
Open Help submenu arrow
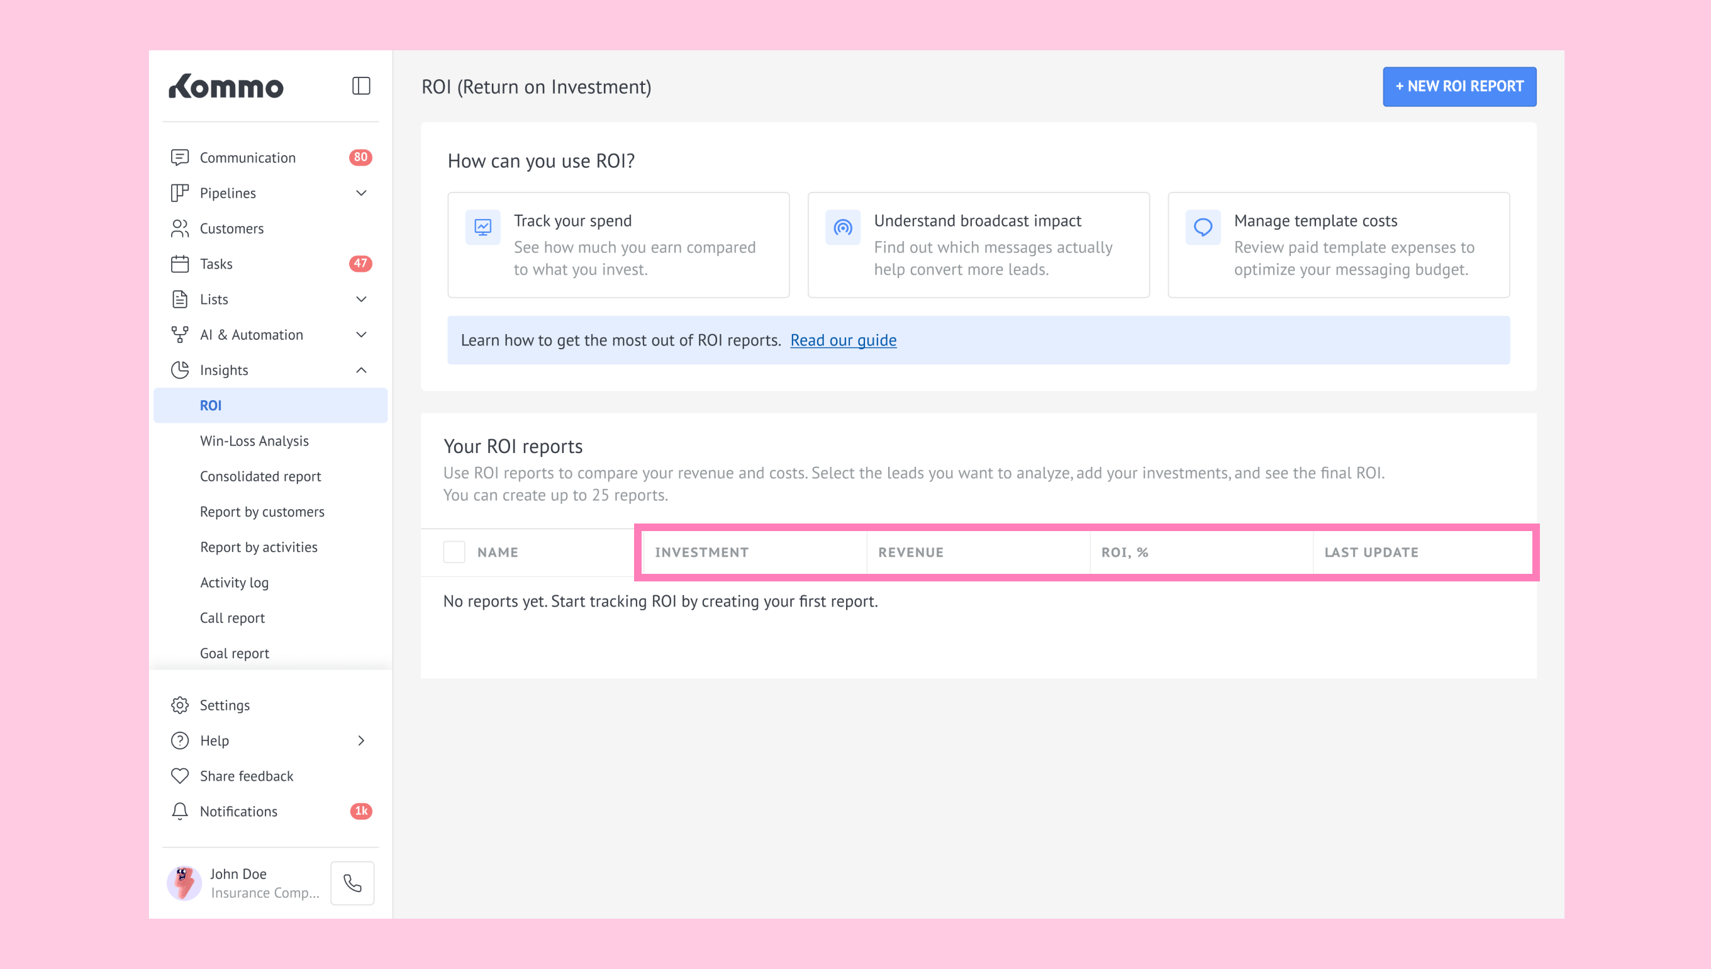tap(361, 740)
